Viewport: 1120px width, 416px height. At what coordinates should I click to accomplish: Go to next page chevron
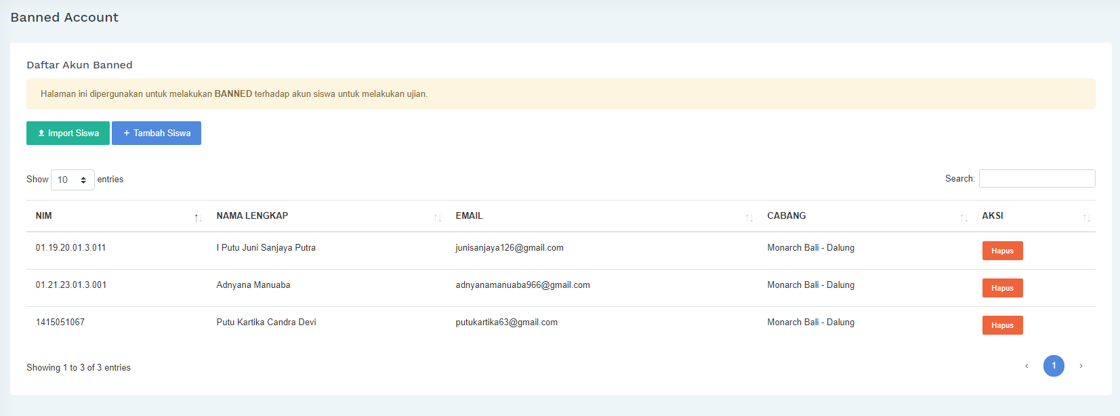[x=1081, y=366]
